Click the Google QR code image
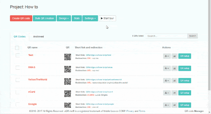This screenshot has height=114, width=211. [68, 105]
